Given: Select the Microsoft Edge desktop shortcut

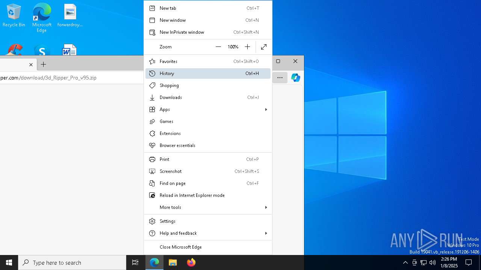Looking at the screenshot, I should [x=42, y=18].
